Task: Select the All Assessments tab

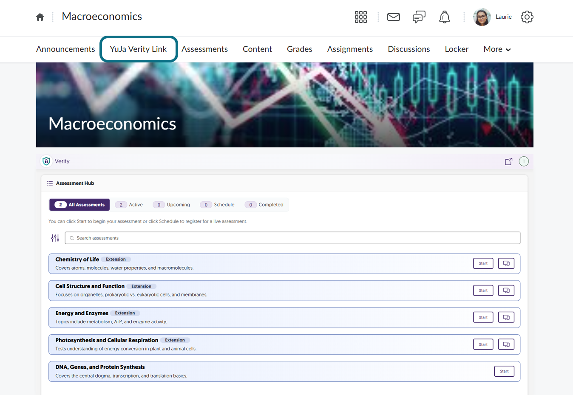Action: [x=79, y=205]
